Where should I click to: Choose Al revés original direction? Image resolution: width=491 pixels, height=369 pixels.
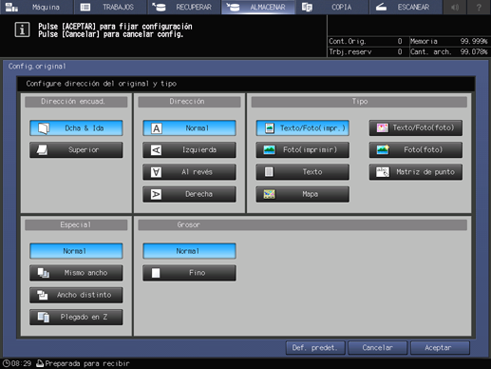[189, 172]
